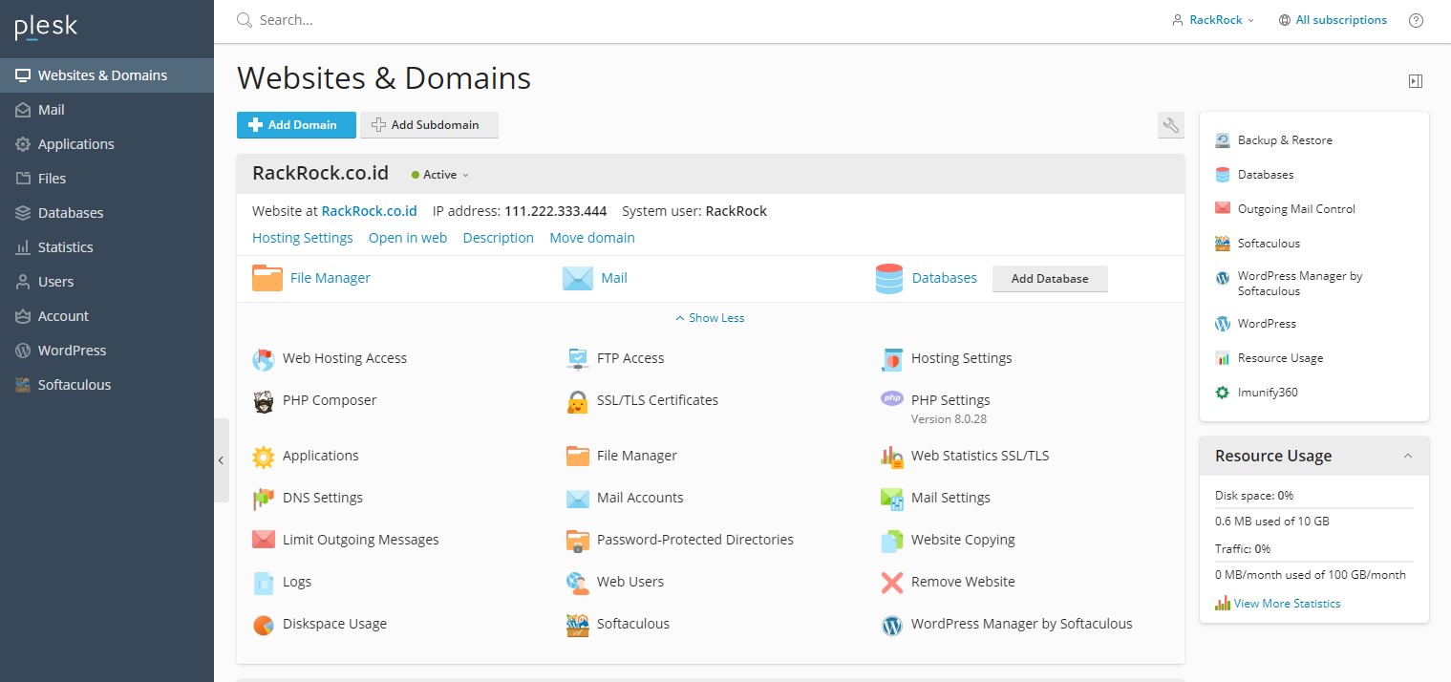Click Outgoing Mail Control in right panel
1451x682 pixels.
(x=1296, y=209)
